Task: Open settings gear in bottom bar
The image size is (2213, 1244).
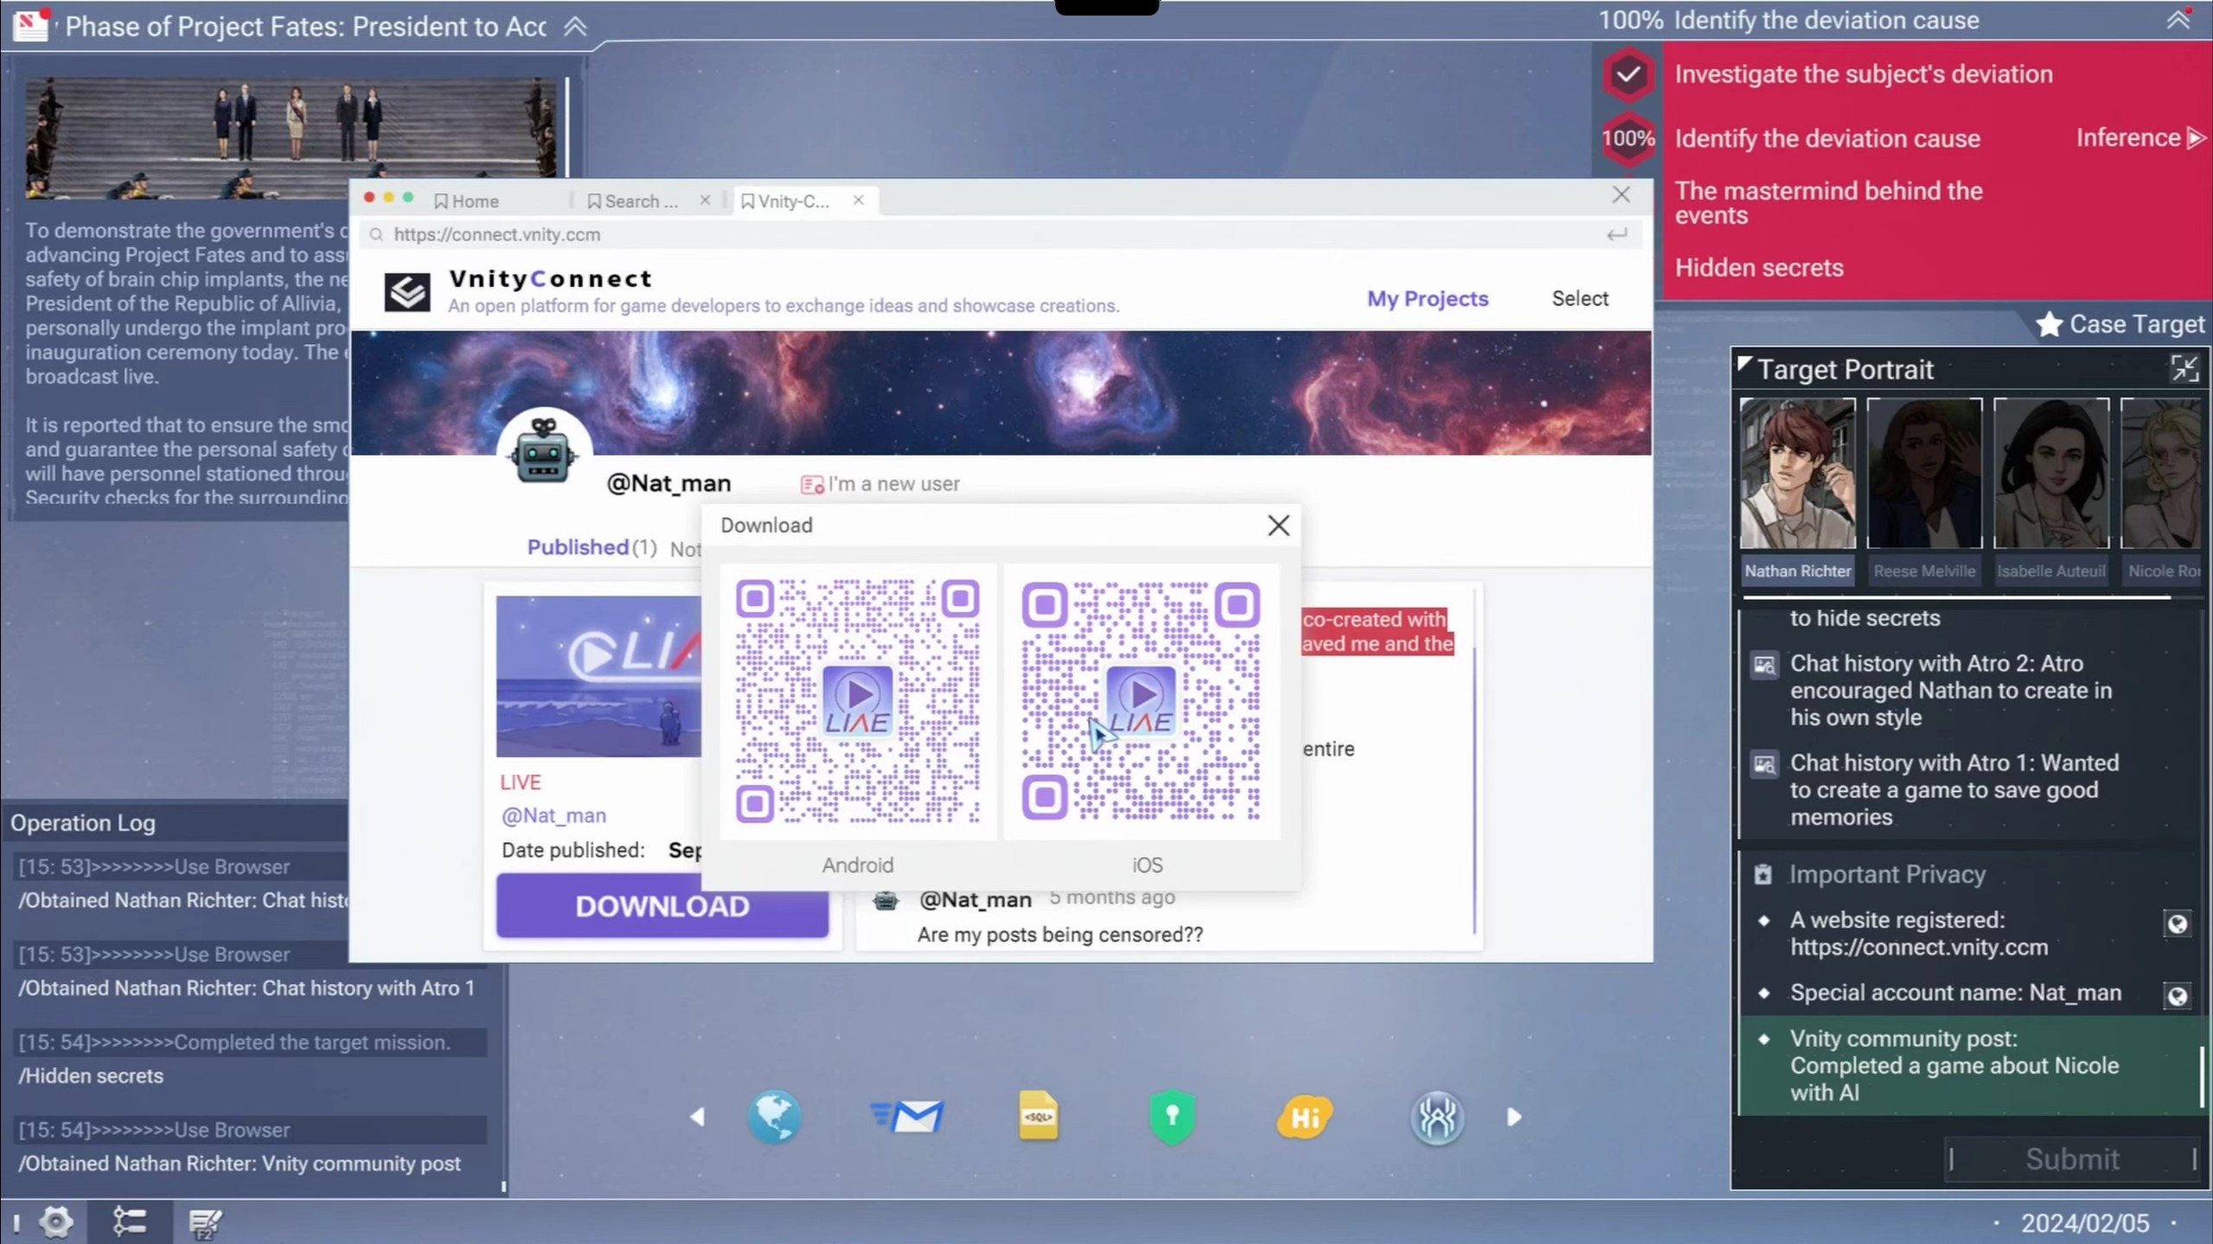Action: (x=56, y=1222)
